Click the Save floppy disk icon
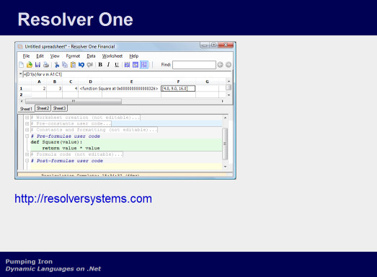The image size is (377, 277). click(37, 65)
